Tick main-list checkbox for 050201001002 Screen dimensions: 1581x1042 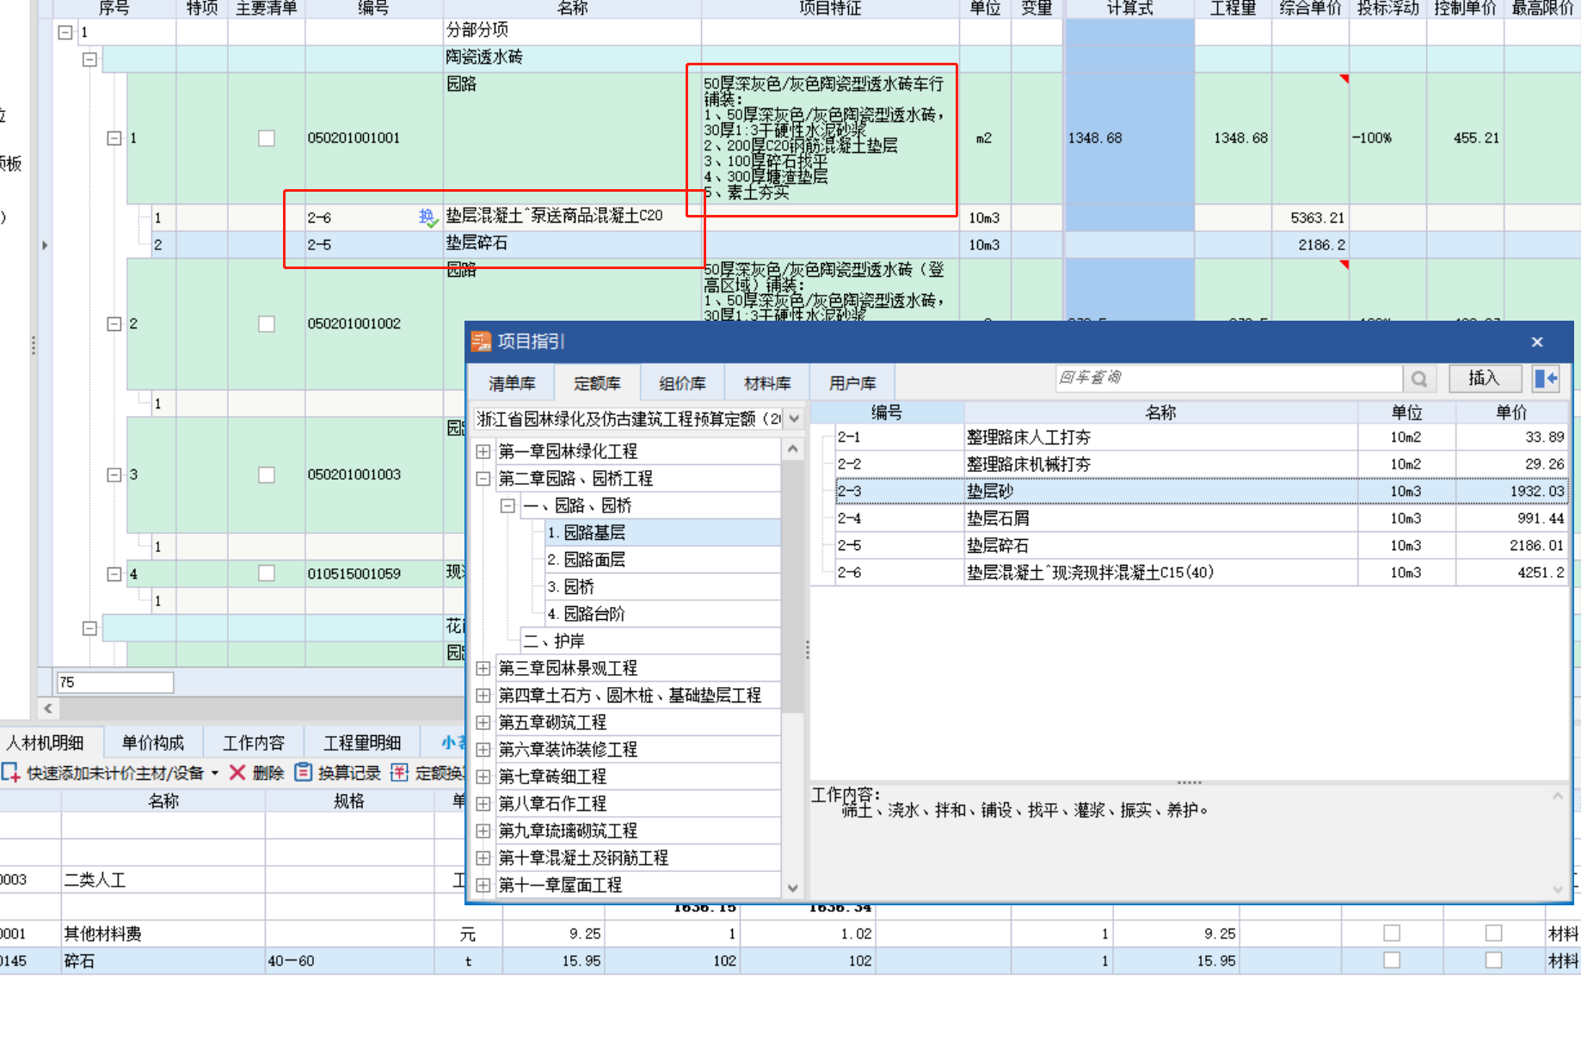(267, 324)
